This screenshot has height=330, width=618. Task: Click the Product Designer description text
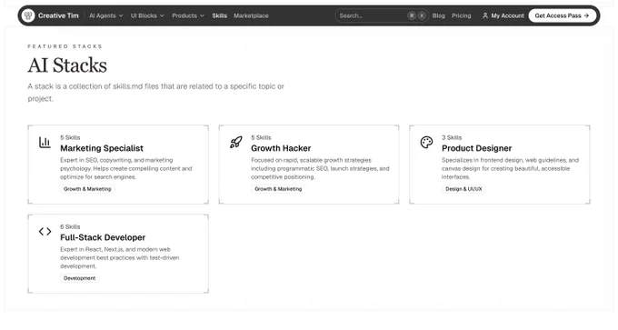click(x=510, y=168)
